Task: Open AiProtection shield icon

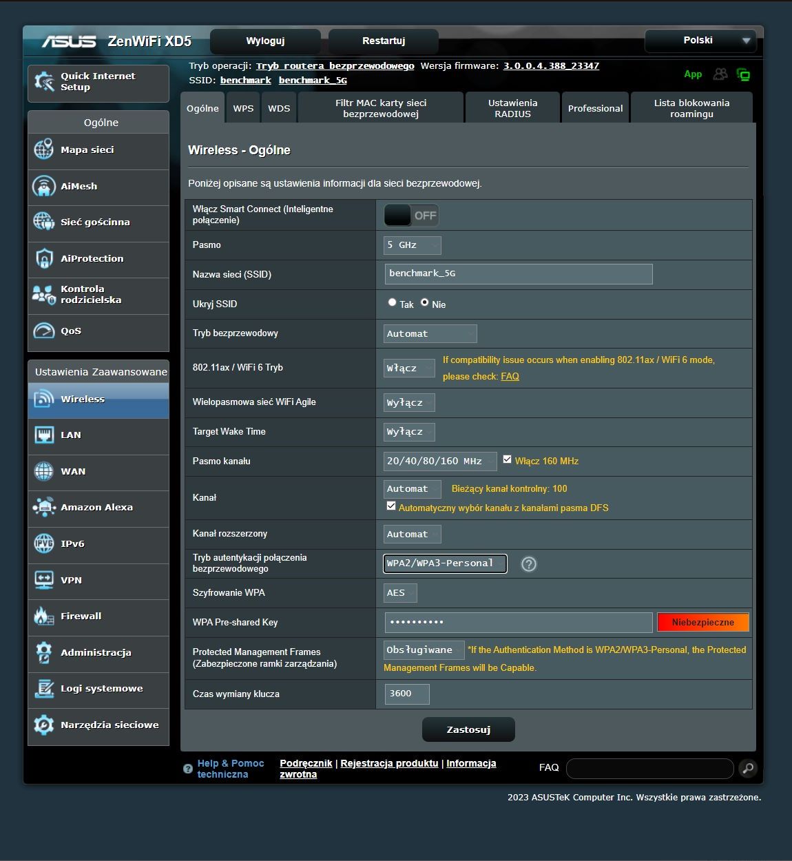Action: tap(44, 258)
